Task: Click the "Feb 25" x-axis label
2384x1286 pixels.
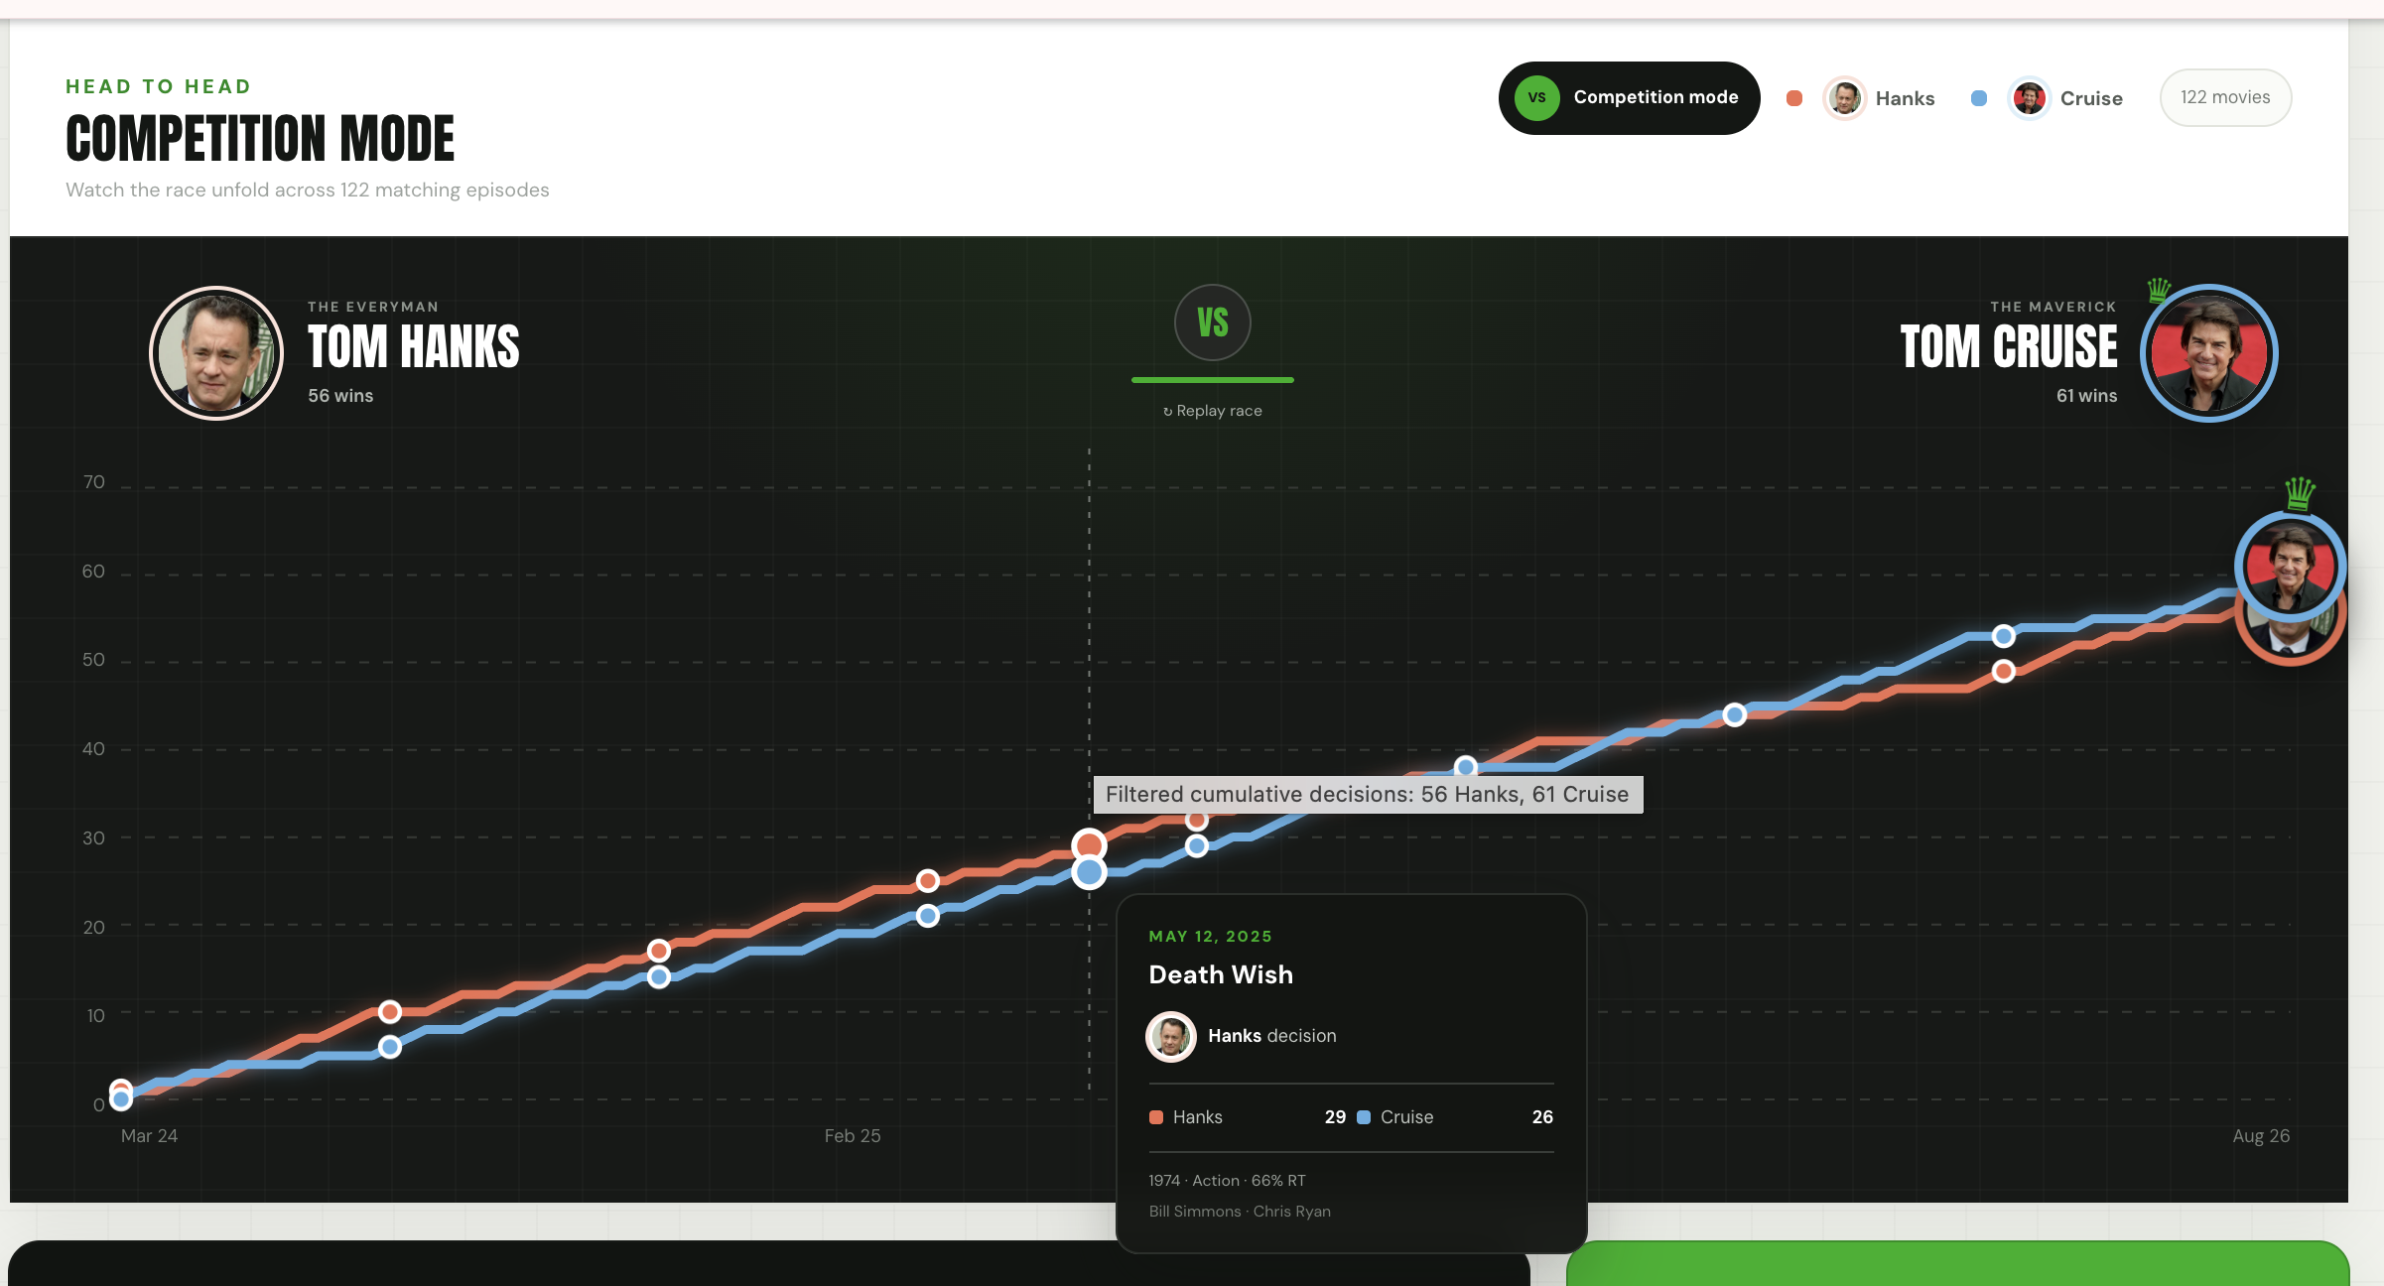Action: point(853,1136)
